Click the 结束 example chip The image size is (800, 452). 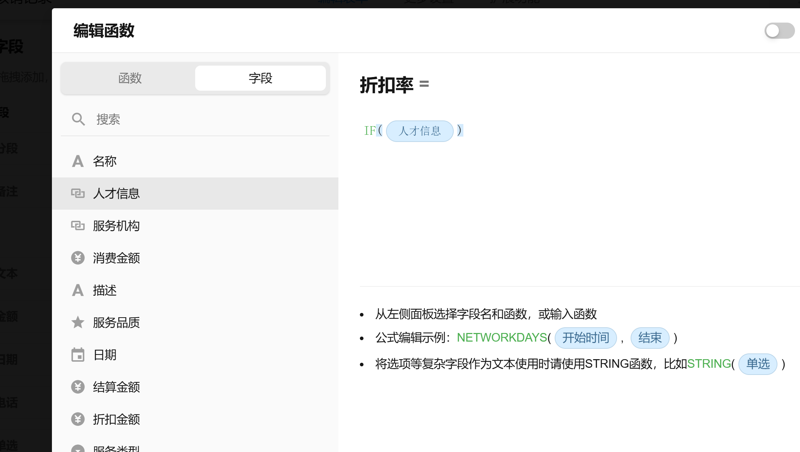(x=650, y=338)
